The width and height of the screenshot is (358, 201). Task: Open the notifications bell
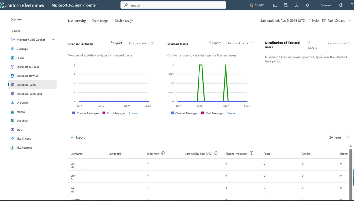coord(307,5)
